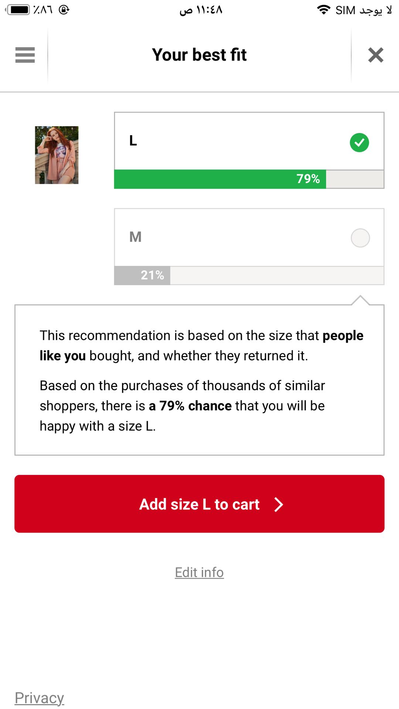Click the size L letter label
399x709 pixels.
[x=133, y=141]
